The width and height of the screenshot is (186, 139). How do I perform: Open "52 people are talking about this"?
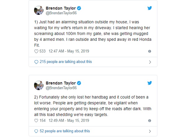64,131
